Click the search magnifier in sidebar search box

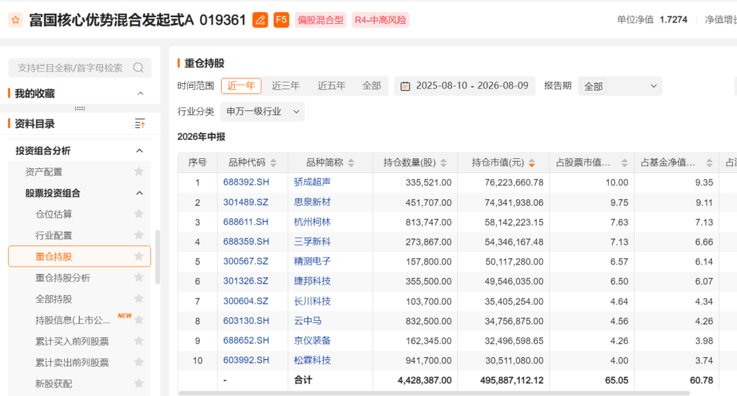pyautogui.click(x=138, y=68)
